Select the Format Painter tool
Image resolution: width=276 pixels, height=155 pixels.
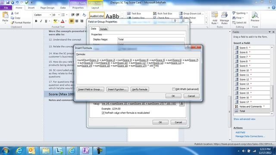21,22
